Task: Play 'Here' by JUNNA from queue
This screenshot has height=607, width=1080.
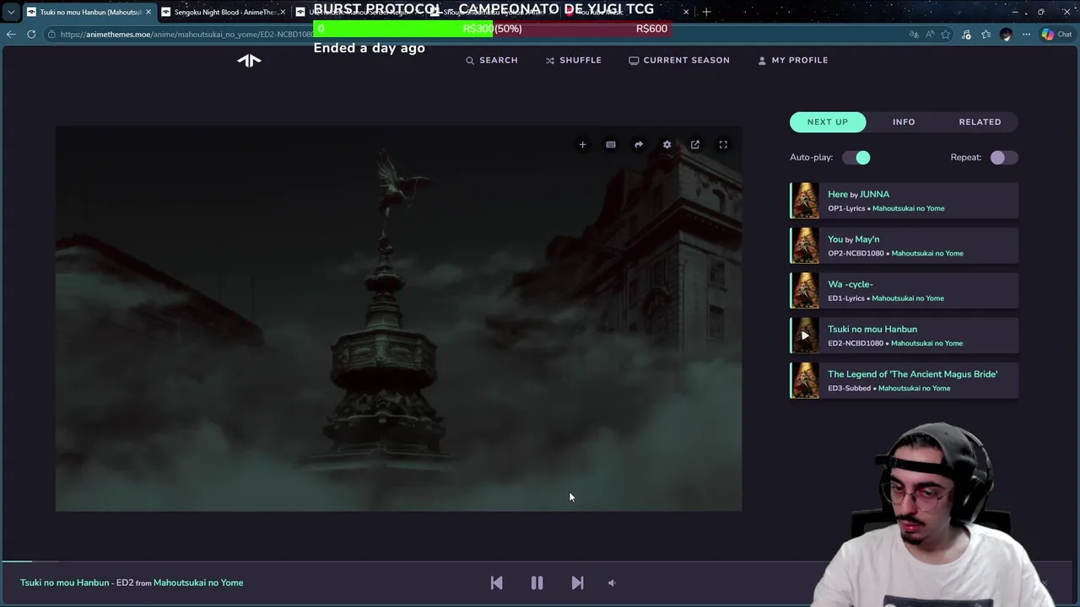Action: click(x=904, y=201)
